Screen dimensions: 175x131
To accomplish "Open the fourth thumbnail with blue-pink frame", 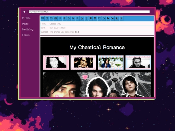I will [138, 62].
